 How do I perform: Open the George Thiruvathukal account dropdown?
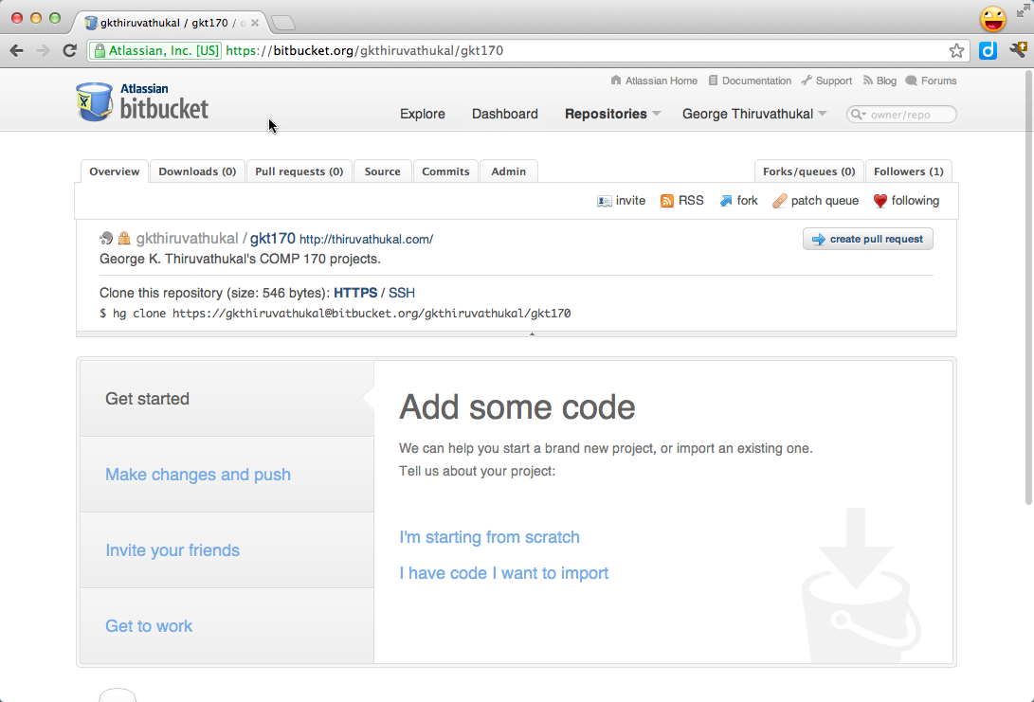tap(754, 114)
